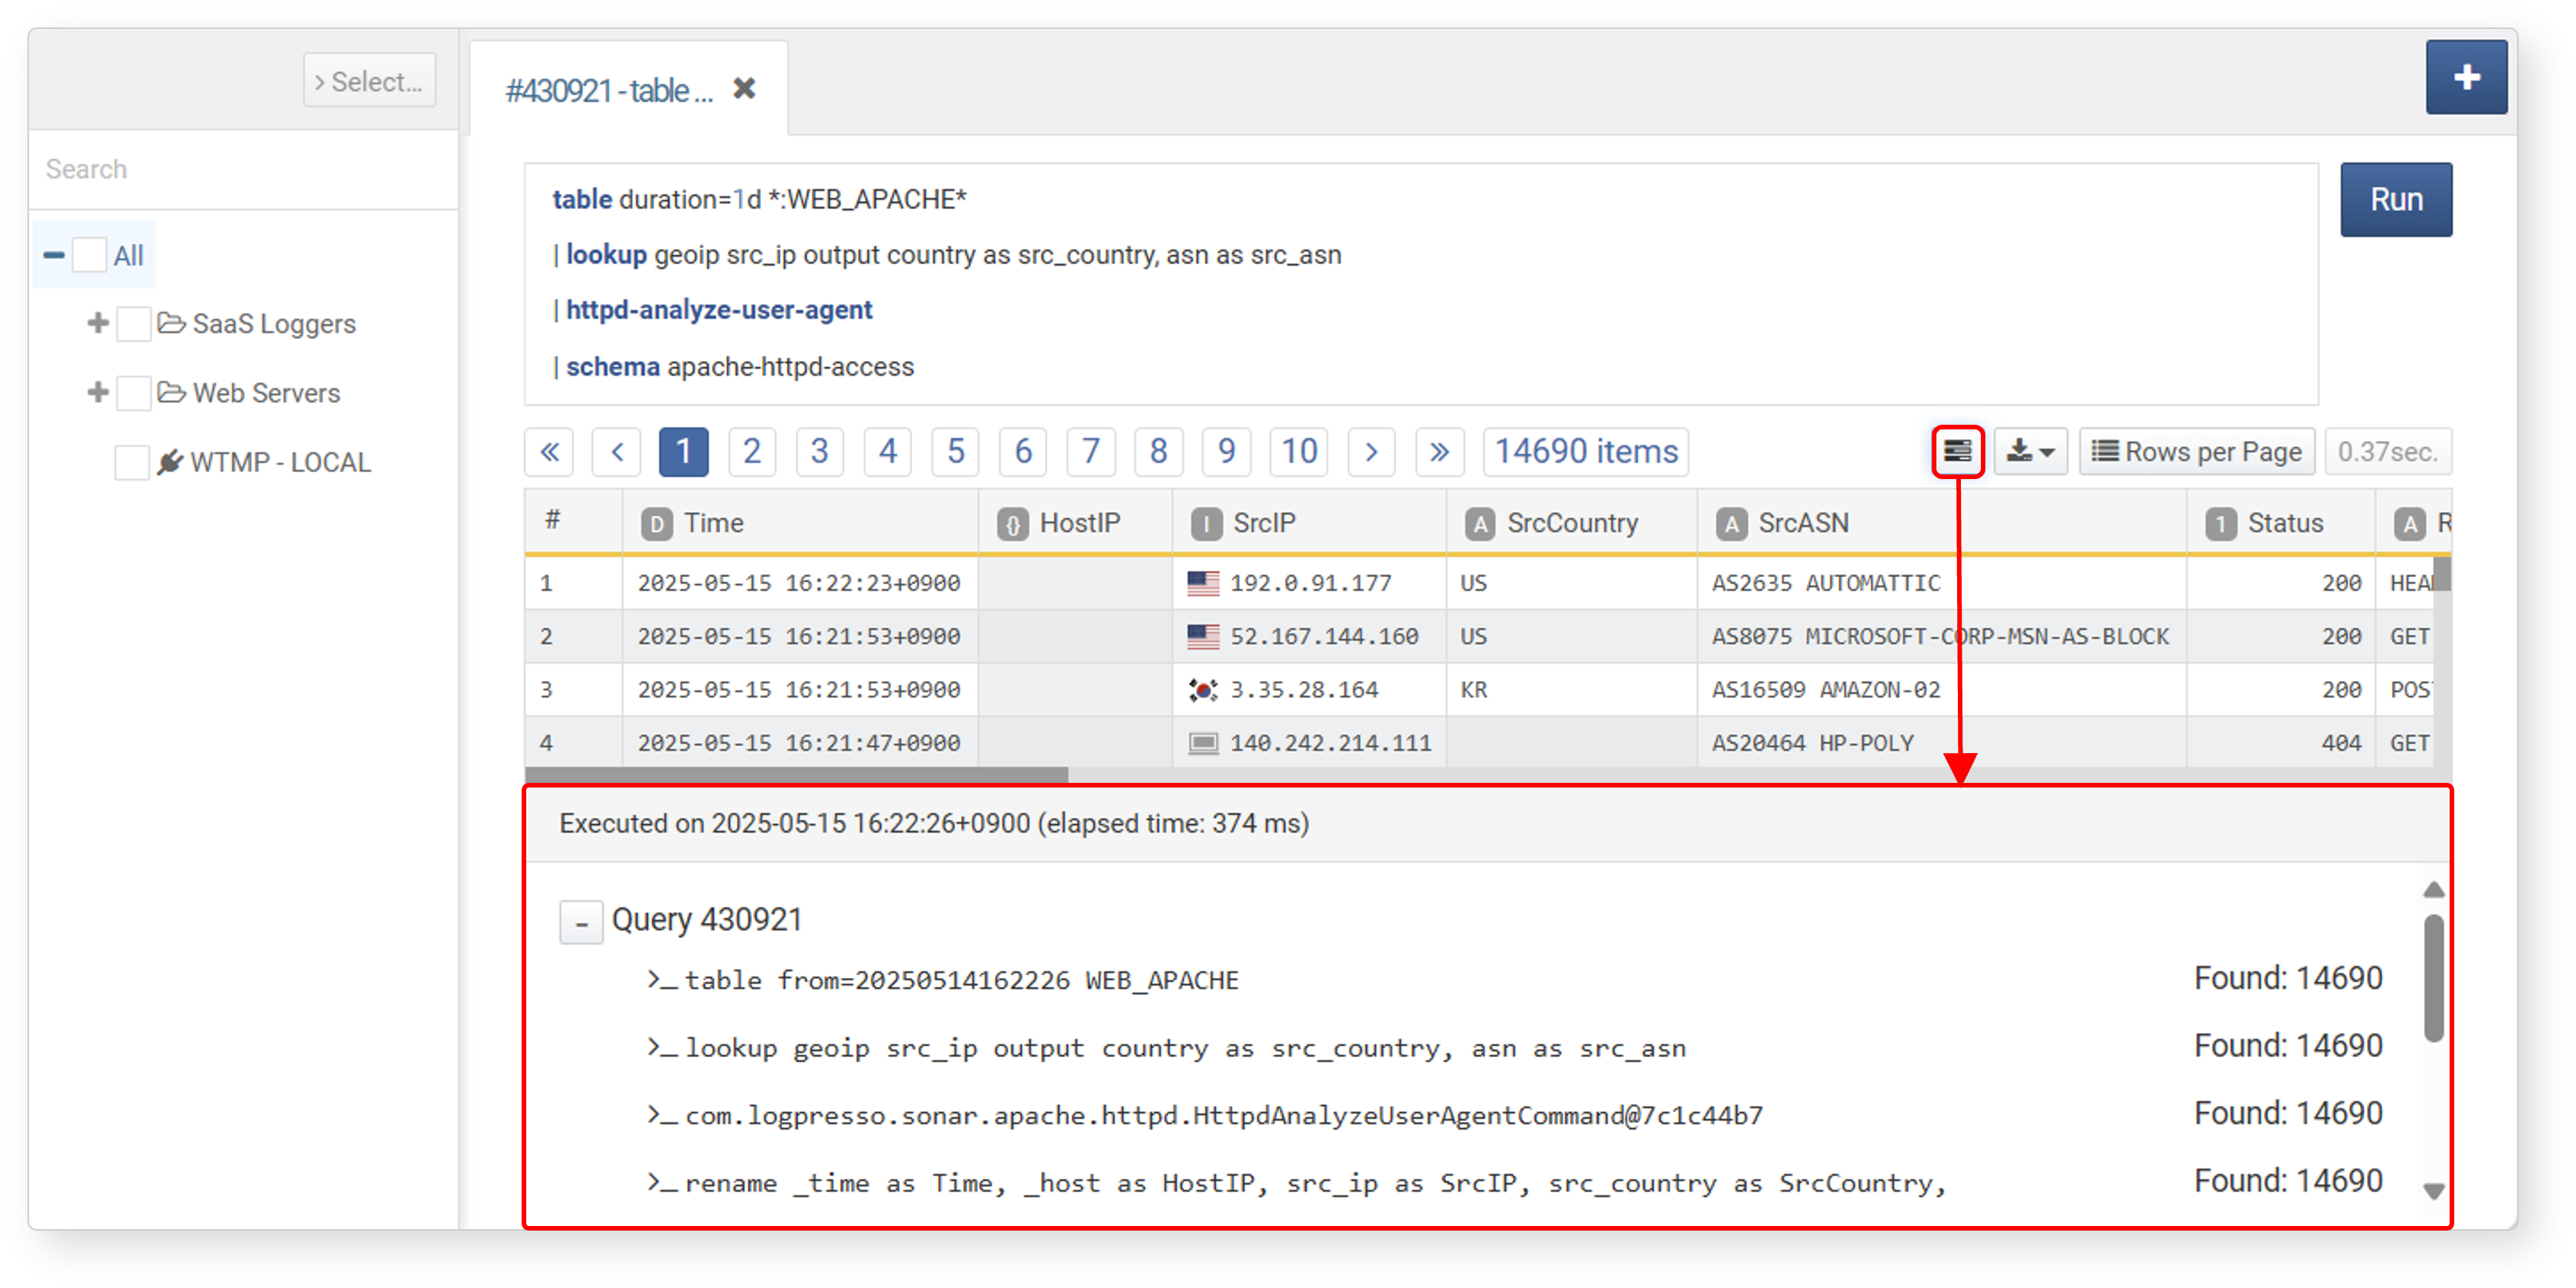
Task: Go to last page of results
Action: tap(1439, 452)
